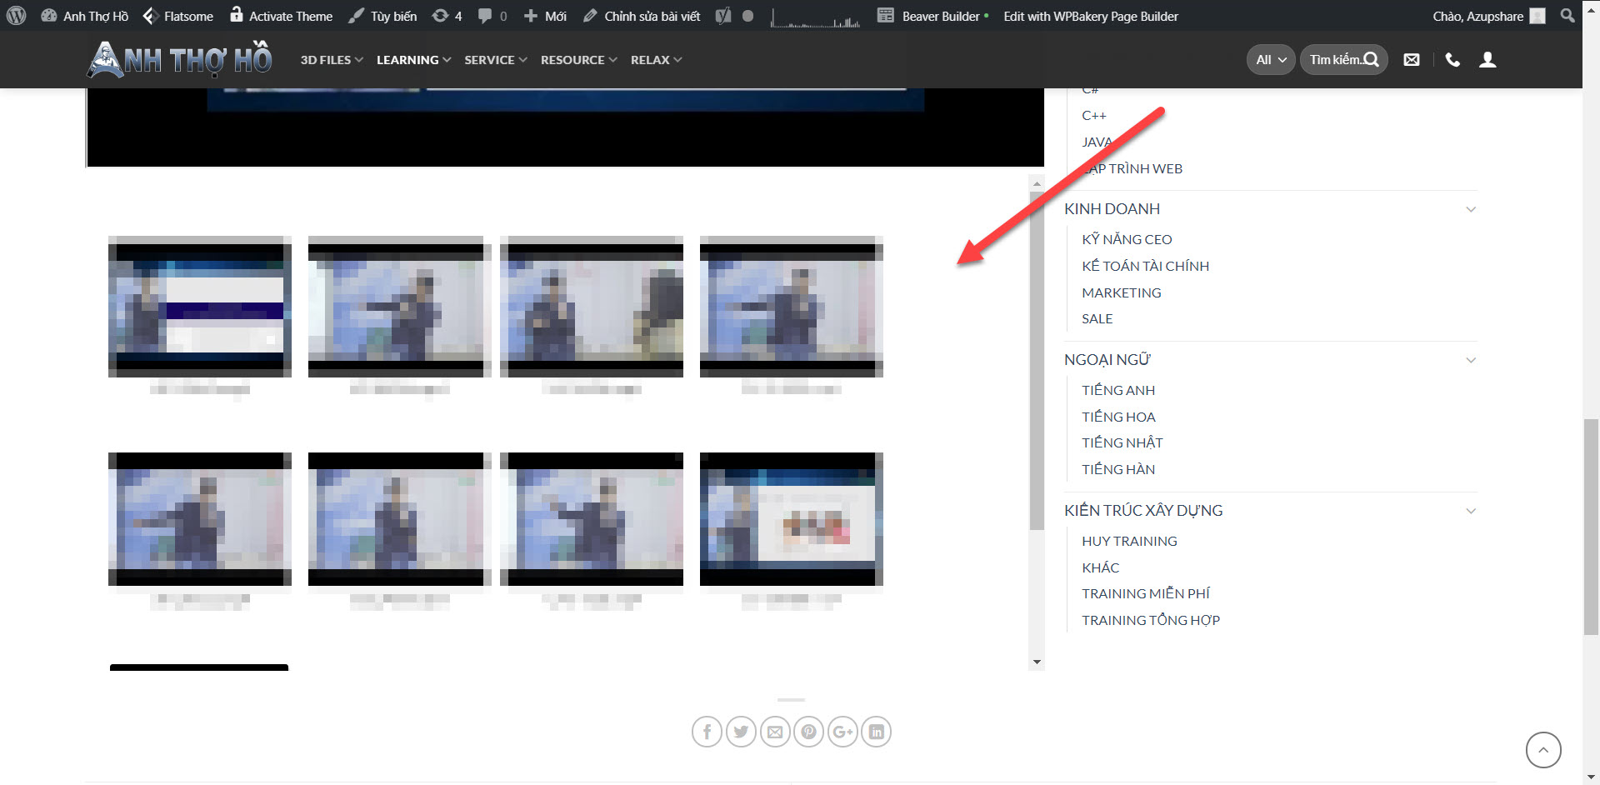Open the LEARNING menu
Viewport: 1600px width, 785px height.
point(413,60)
